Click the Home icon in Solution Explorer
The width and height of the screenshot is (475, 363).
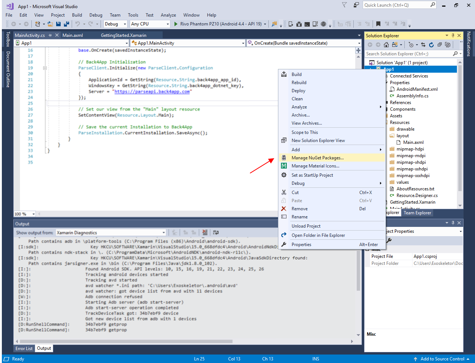386,45
